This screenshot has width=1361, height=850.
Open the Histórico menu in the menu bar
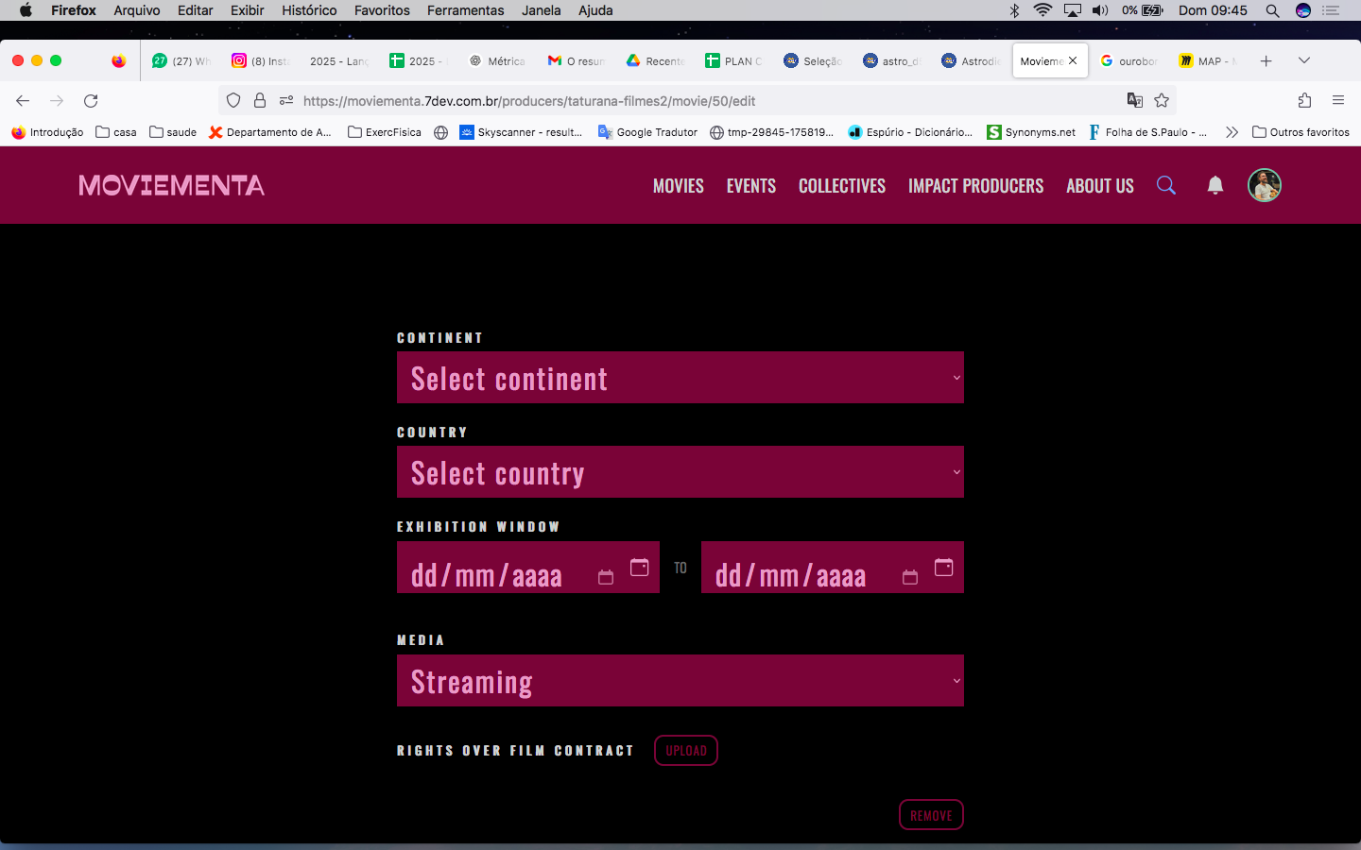(309, 10)
